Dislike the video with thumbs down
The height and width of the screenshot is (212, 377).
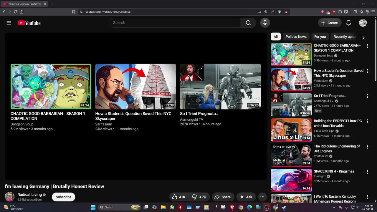199,197
